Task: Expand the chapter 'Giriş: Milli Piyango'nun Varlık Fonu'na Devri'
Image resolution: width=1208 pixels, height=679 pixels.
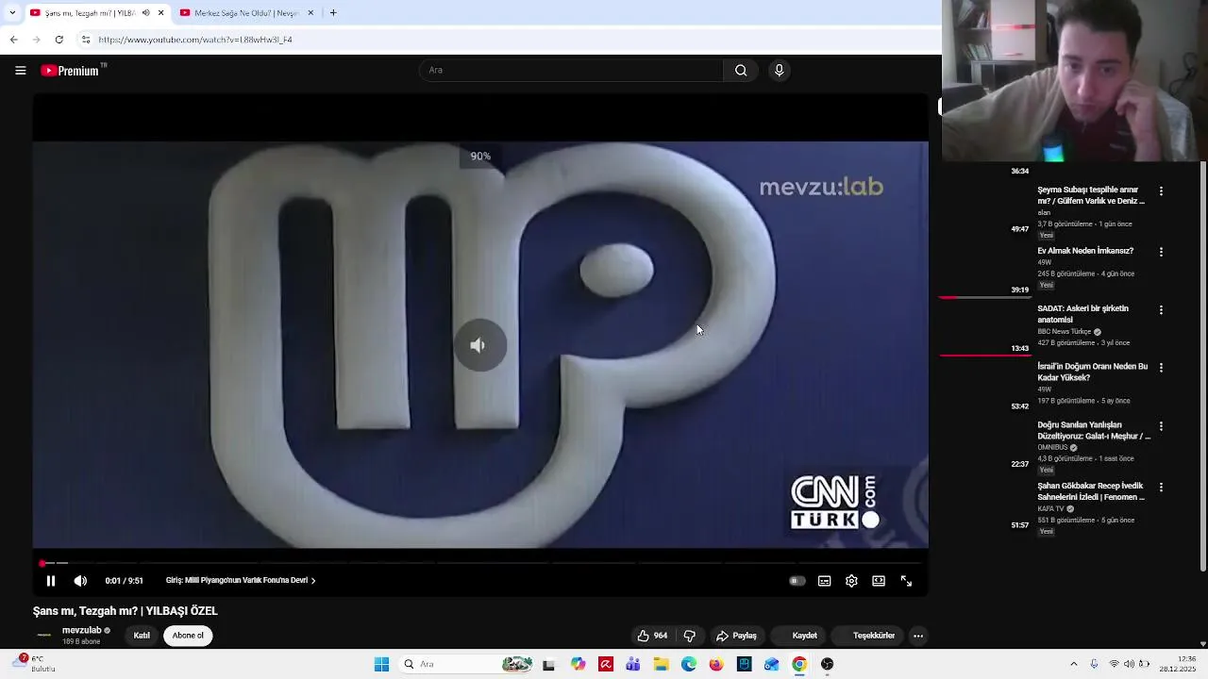Action: tap(241, 581)
